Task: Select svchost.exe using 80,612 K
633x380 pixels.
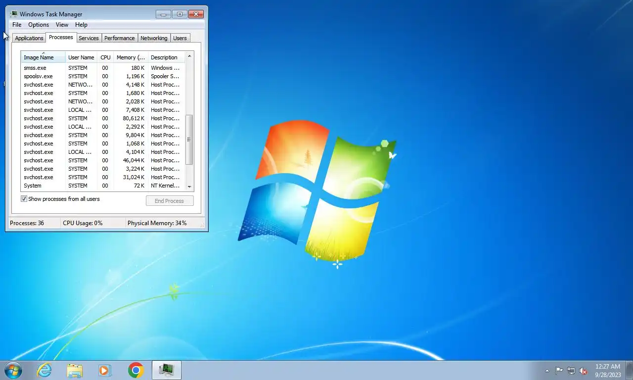Action: point(103,118)
